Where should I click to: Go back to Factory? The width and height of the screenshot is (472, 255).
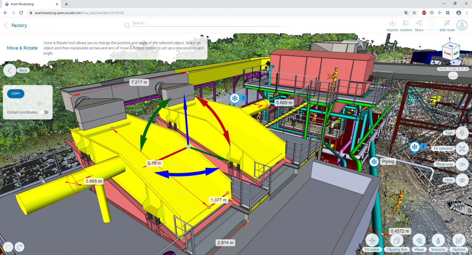pos(6,25)
